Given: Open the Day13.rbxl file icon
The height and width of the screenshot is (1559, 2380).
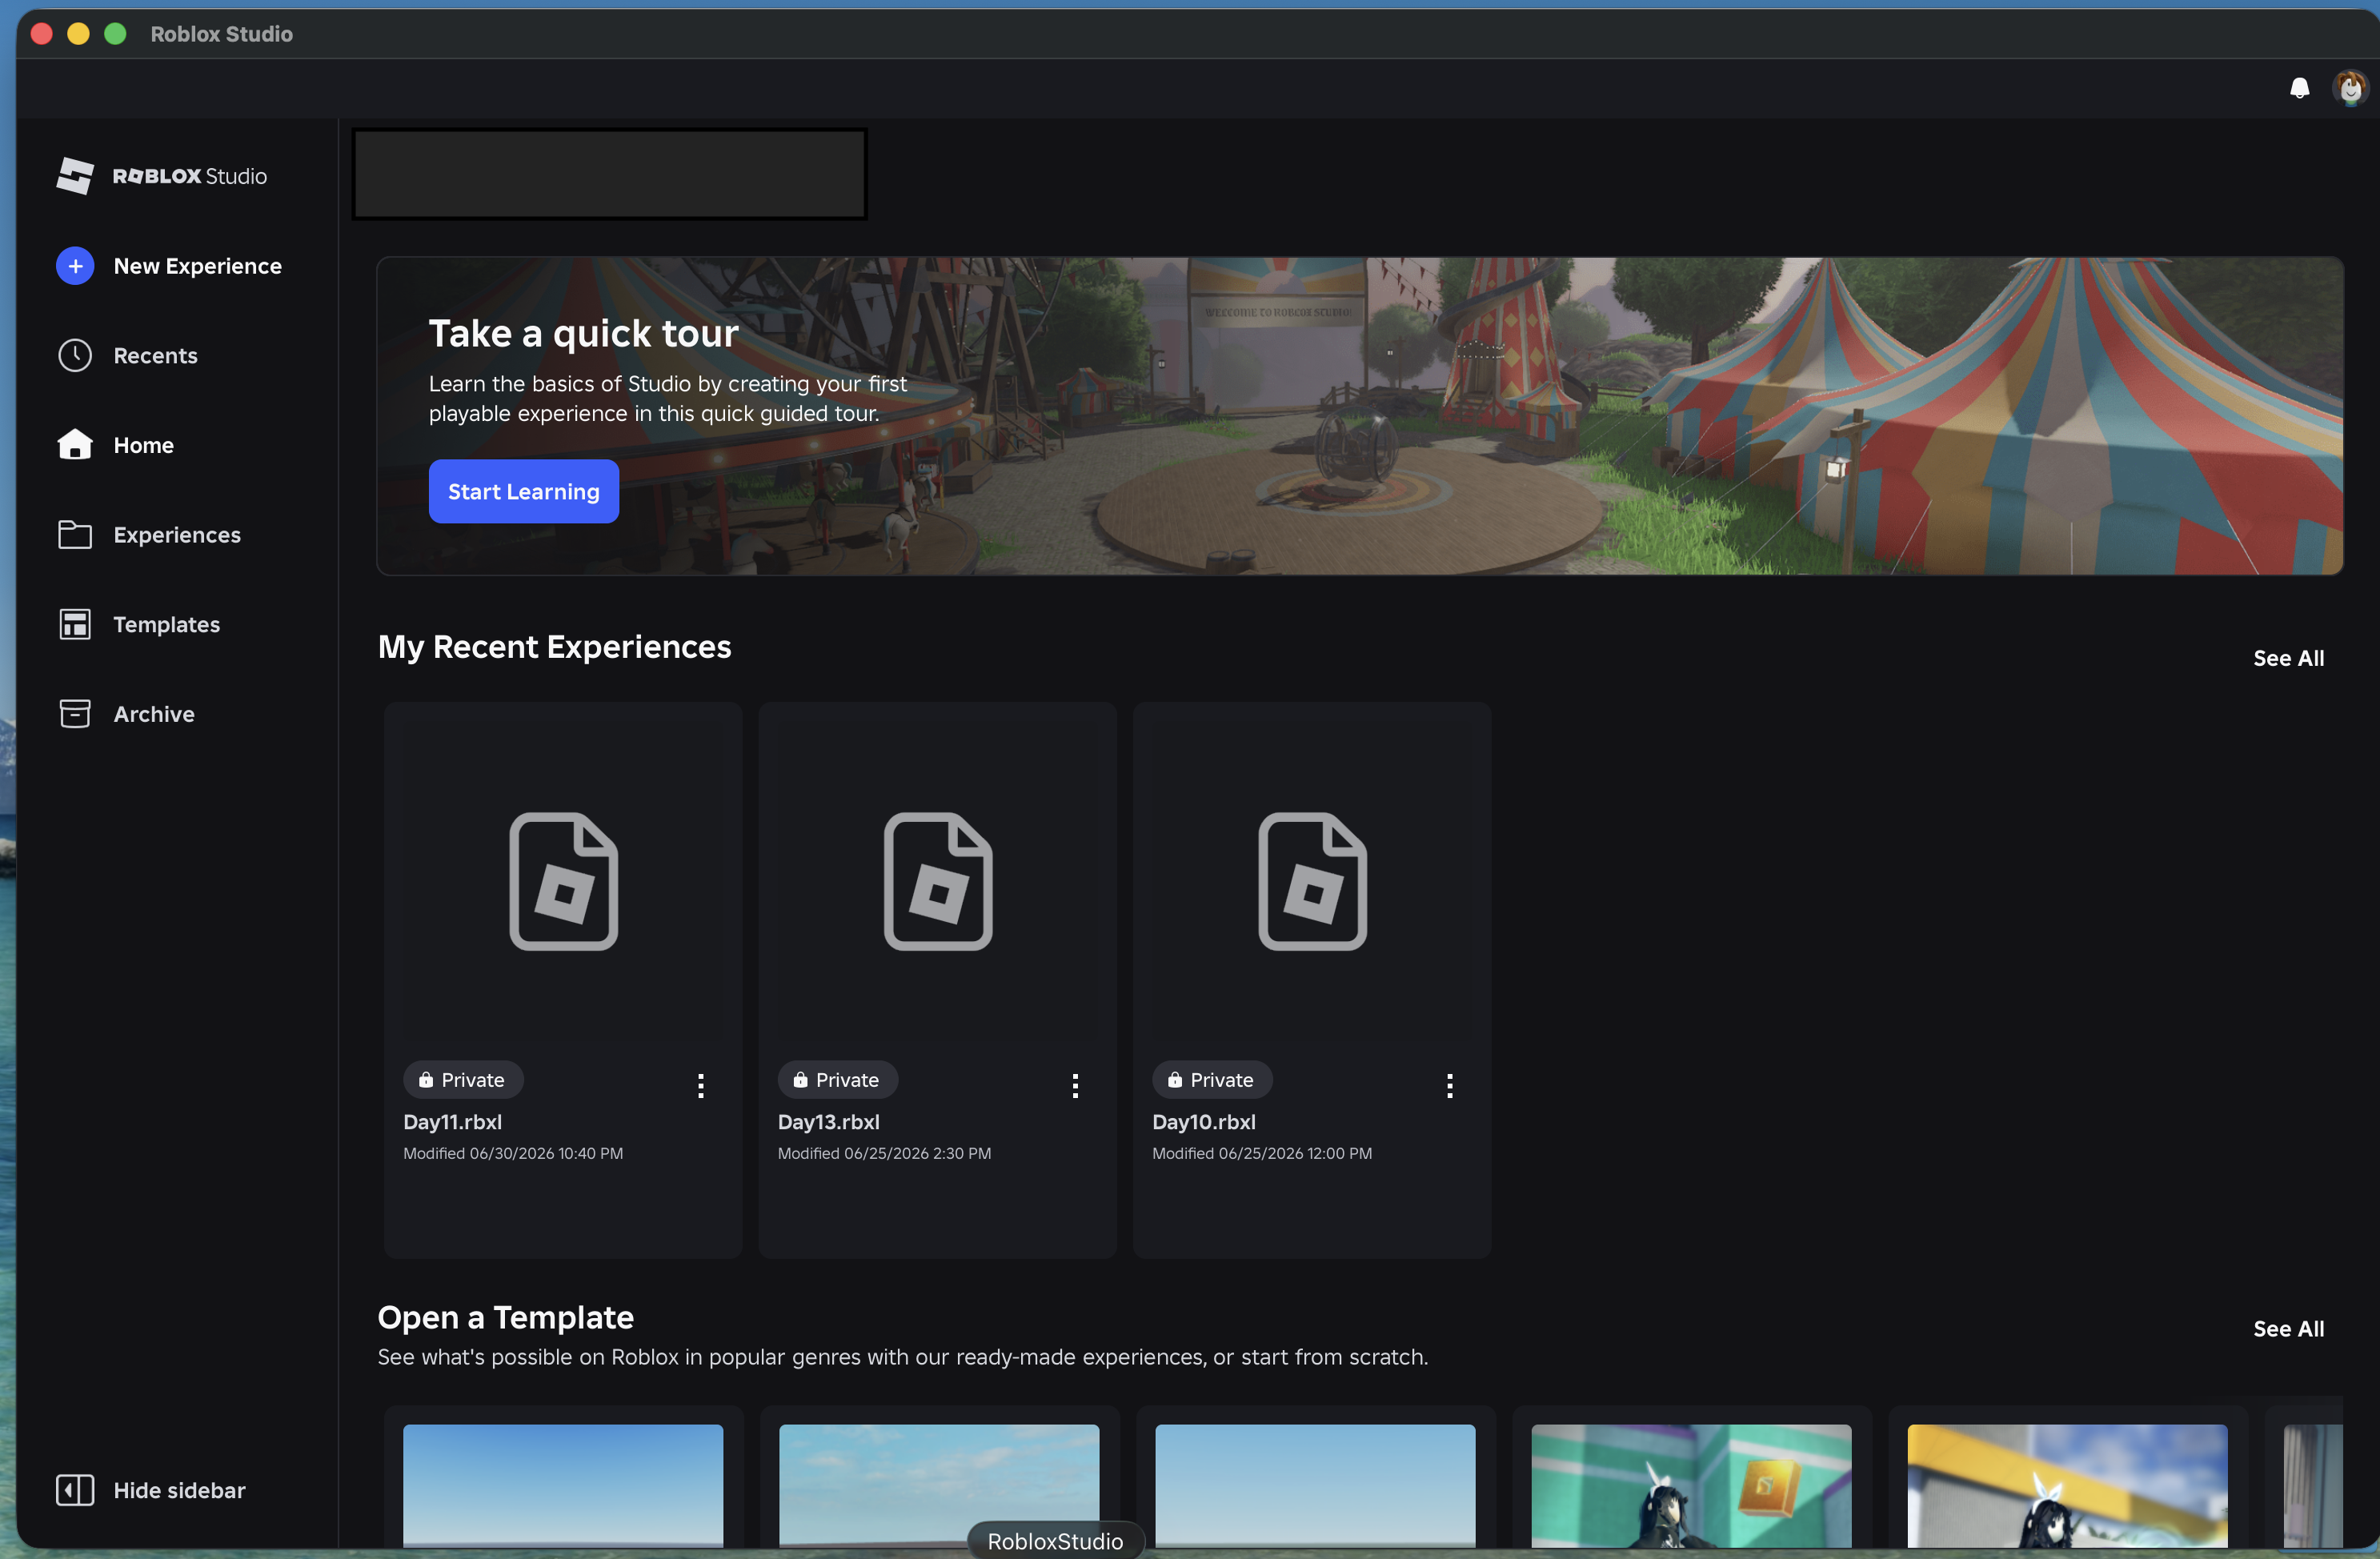Looking at the screenshot, I should pos(938,881).
